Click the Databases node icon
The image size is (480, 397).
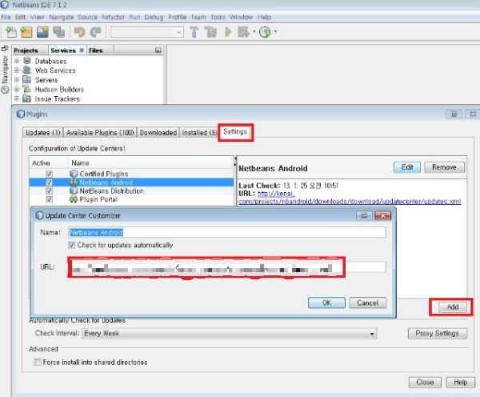(27, 61)
